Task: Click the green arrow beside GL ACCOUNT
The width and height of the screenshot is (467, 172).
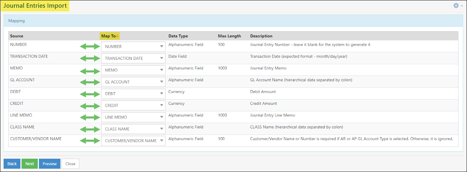Action: (90, 82)
